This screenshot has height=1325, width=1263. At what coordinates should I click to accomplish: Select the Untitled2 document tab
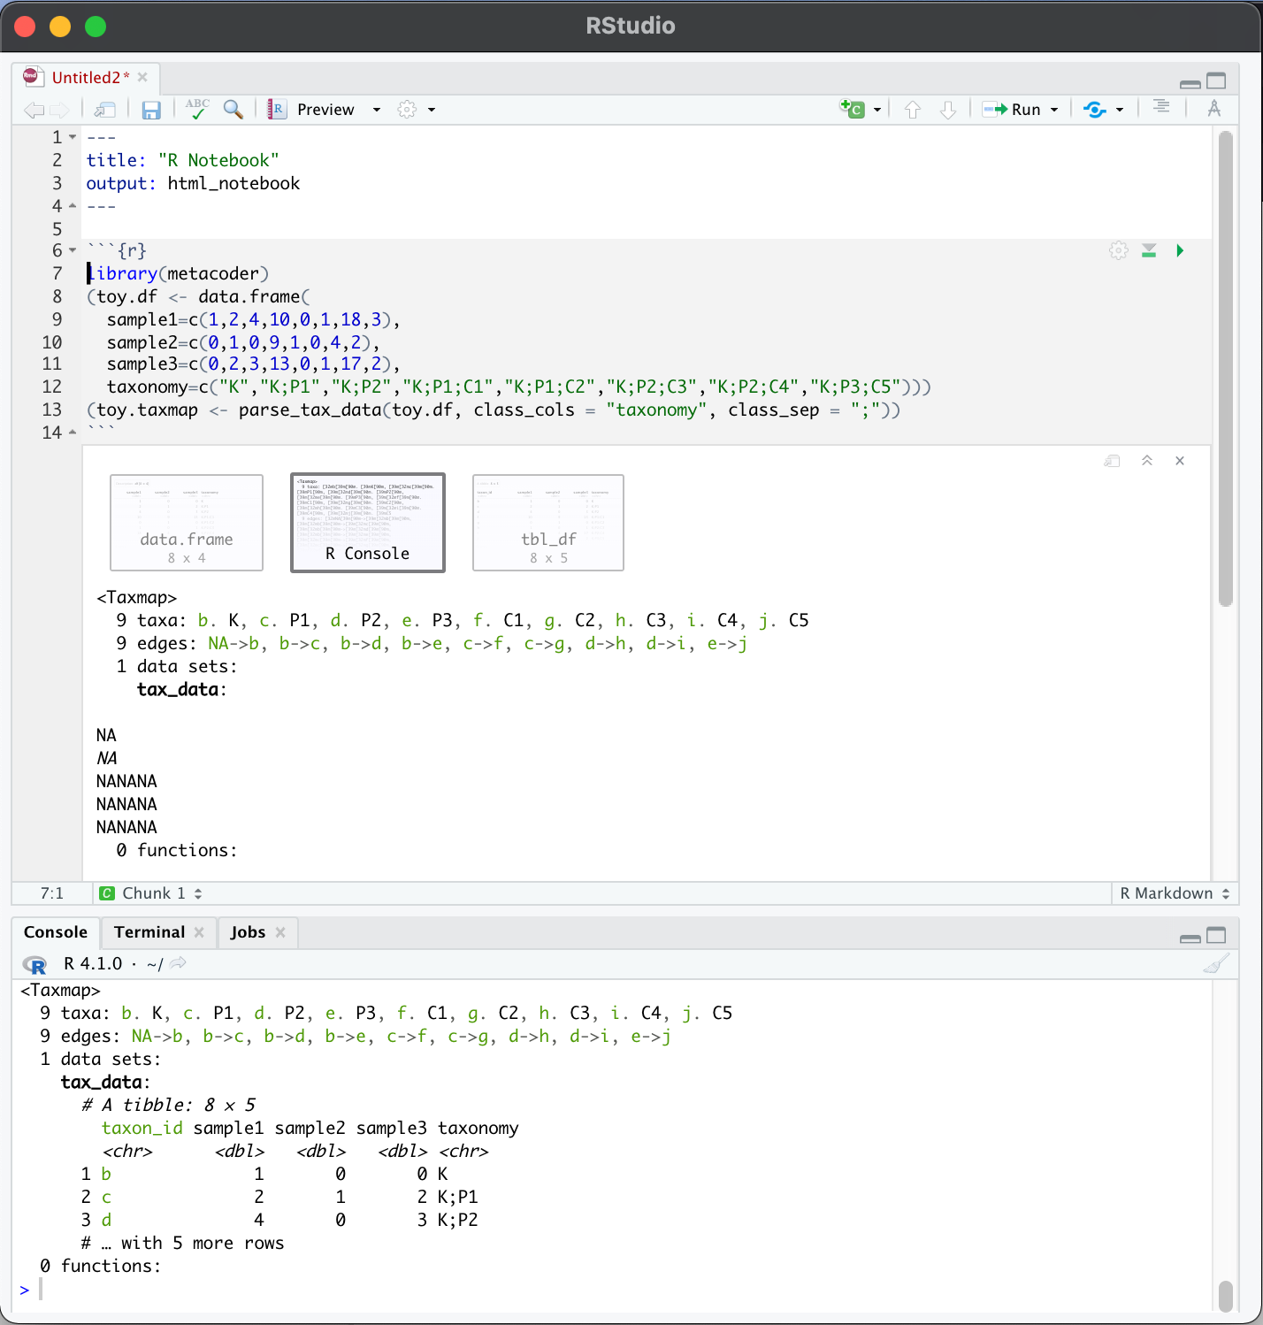90,78
